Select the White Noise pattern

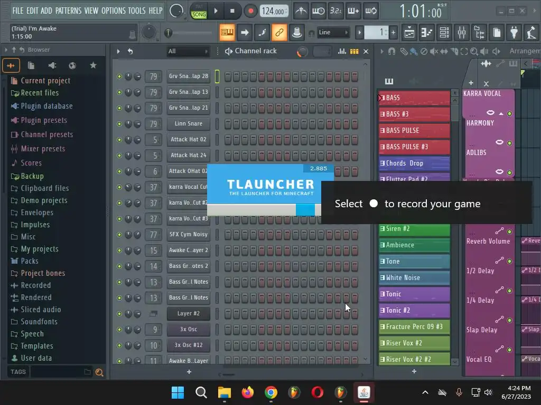coord(414,277)
